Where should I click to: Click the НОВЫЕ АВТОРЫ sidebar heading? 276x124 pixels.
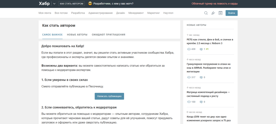pos(196,25)
